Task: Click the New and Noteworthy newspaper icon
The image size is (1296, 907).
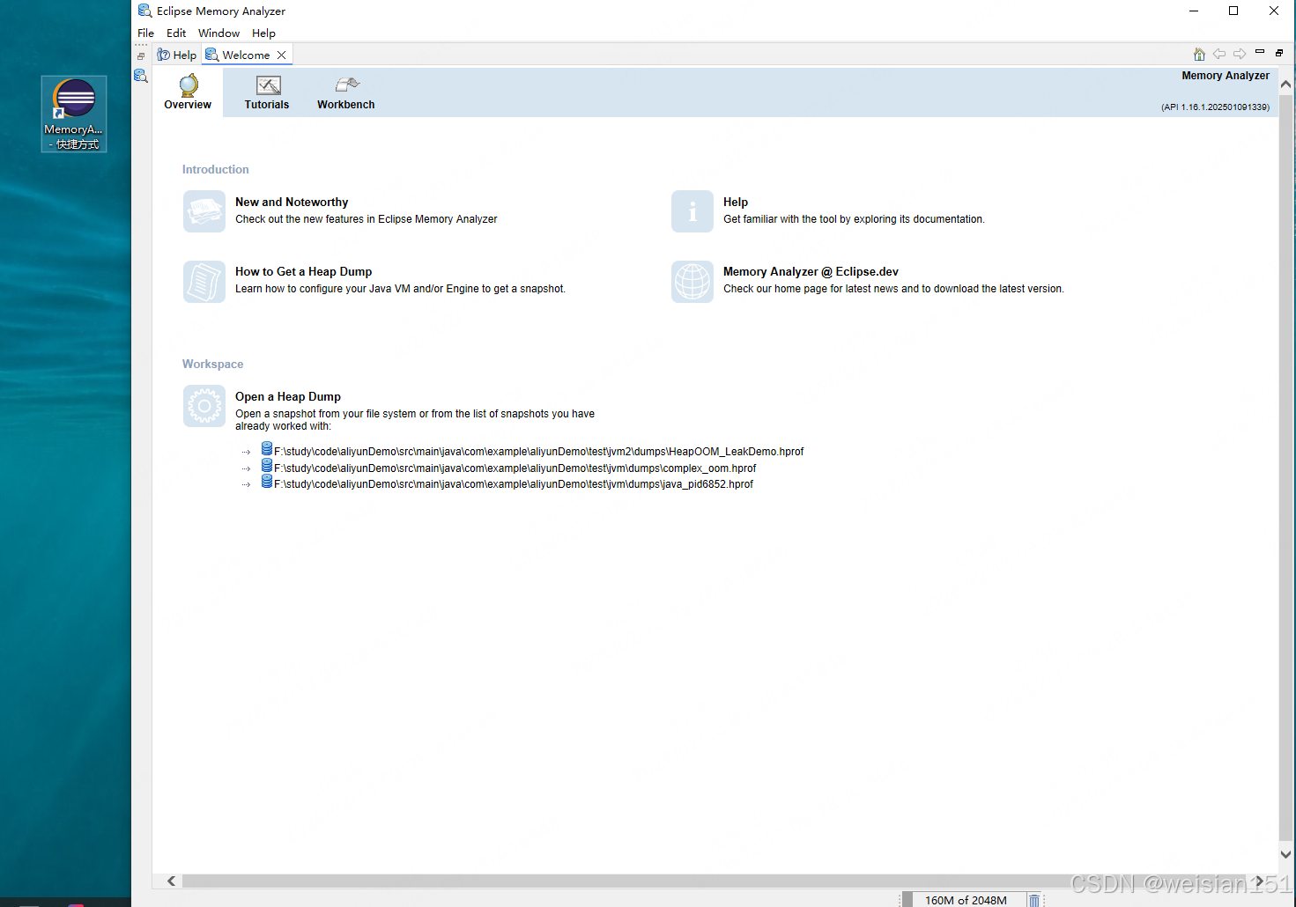Action: [x=204, y=211]
